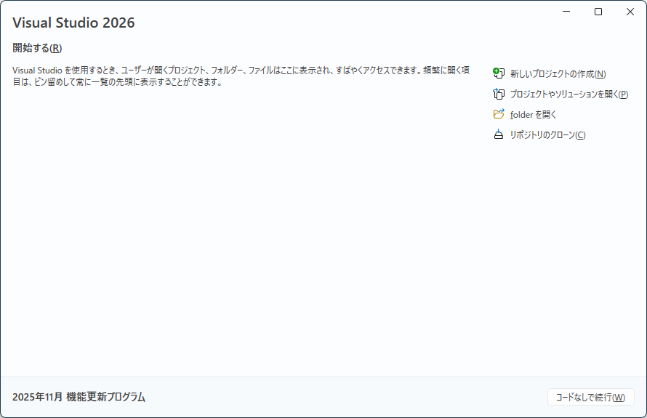The width and height of the screenshot is (647, 418).
Task: Maximize the Visual Studio start window
Action: point(598,12)
